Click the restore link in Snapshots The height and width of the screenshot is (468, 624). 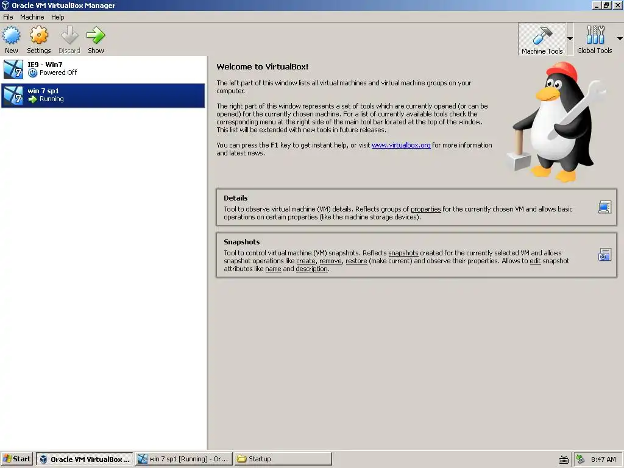coord(356,261)
